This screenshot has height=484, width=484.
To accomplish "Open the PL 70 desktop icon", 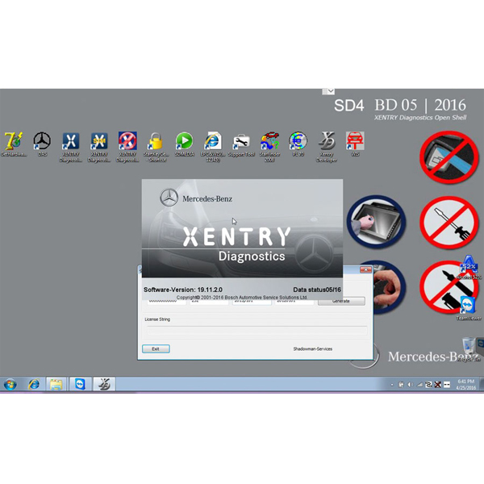I will 298,143.
